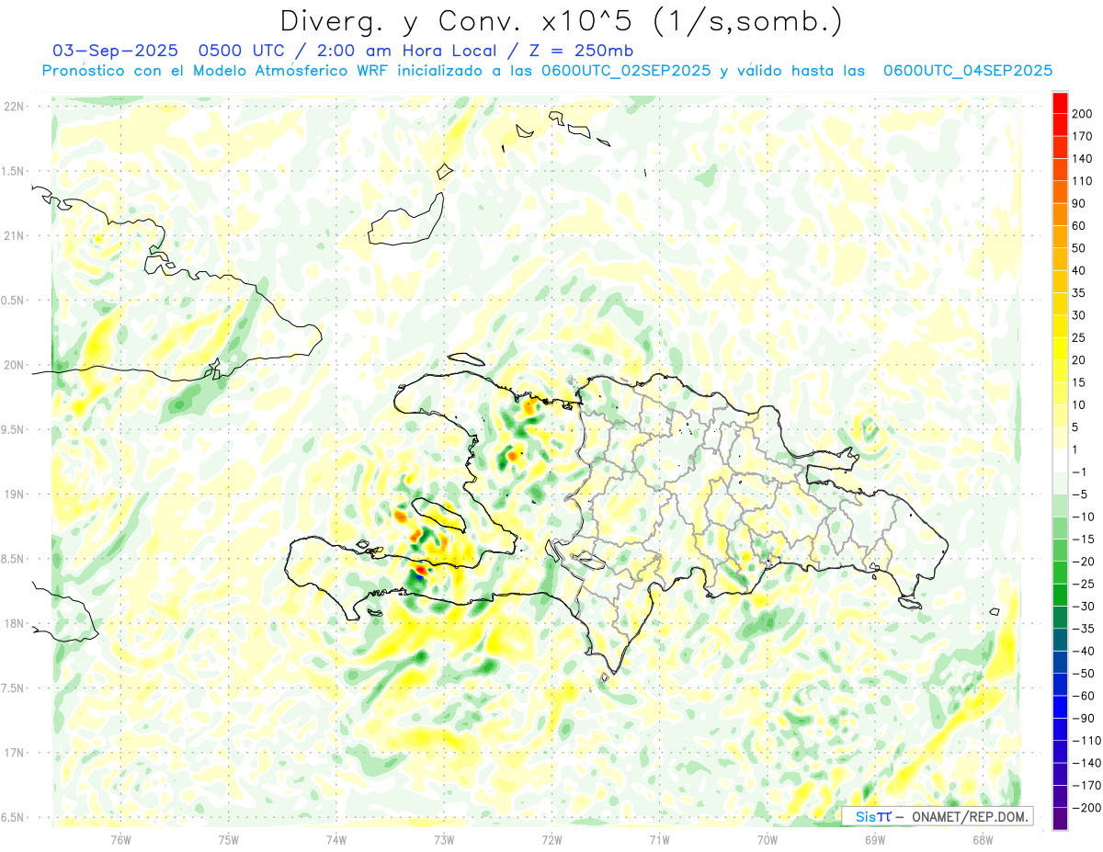
Task: Click the 22N latitude label
Action: (x=14, y=107)
